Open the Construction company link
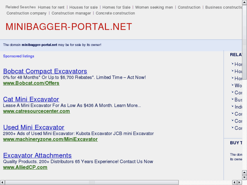The width and height of the screenshot is (247, 185). tap(27, 13)
